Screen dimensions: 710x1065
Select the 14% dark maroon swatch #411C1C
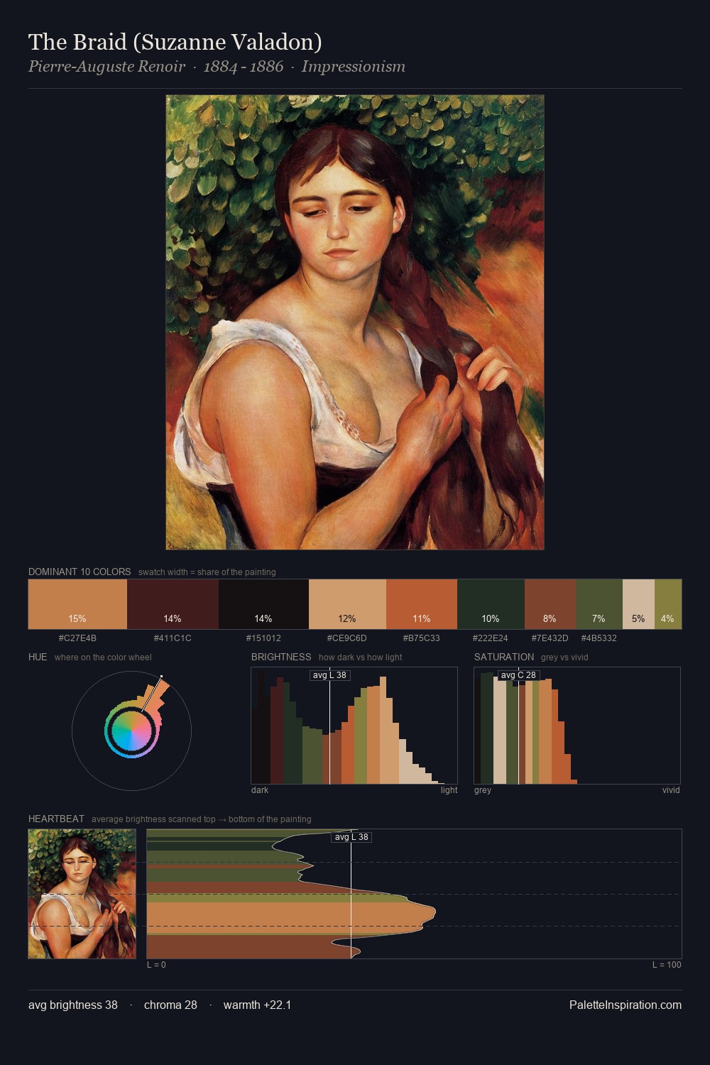pyautogui.click(x=173, y=604)
